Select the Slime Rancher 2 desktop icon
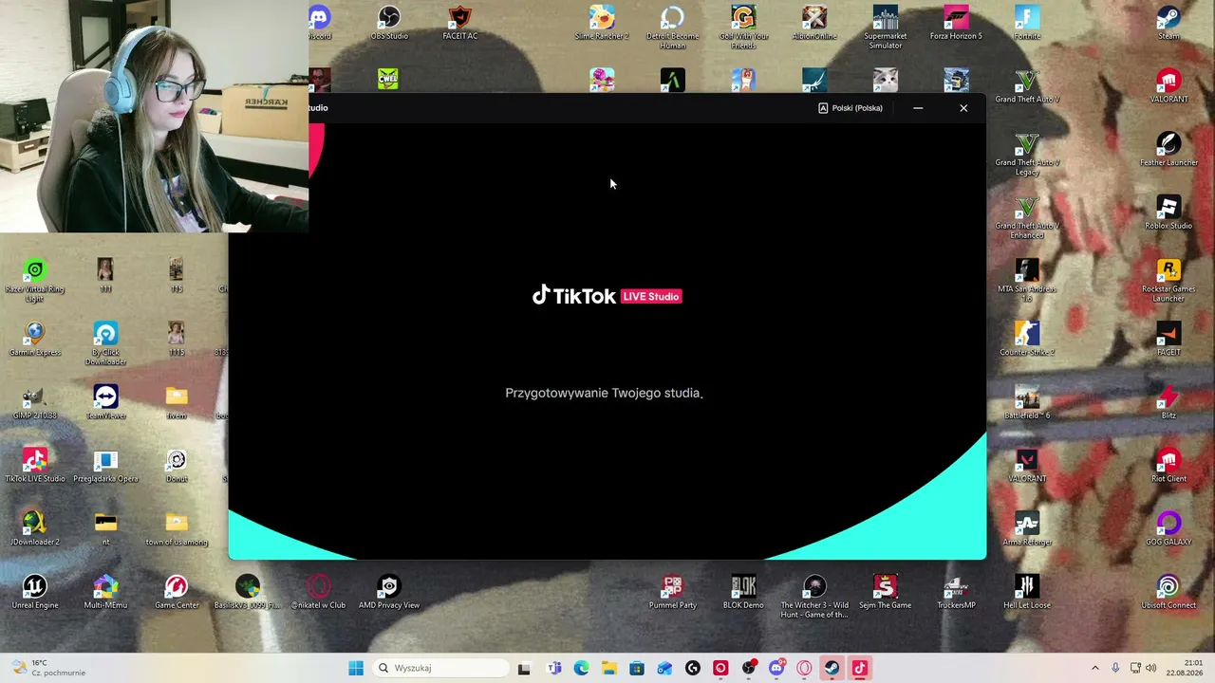The image size is (1215, 683). click(x=602, y=23)
